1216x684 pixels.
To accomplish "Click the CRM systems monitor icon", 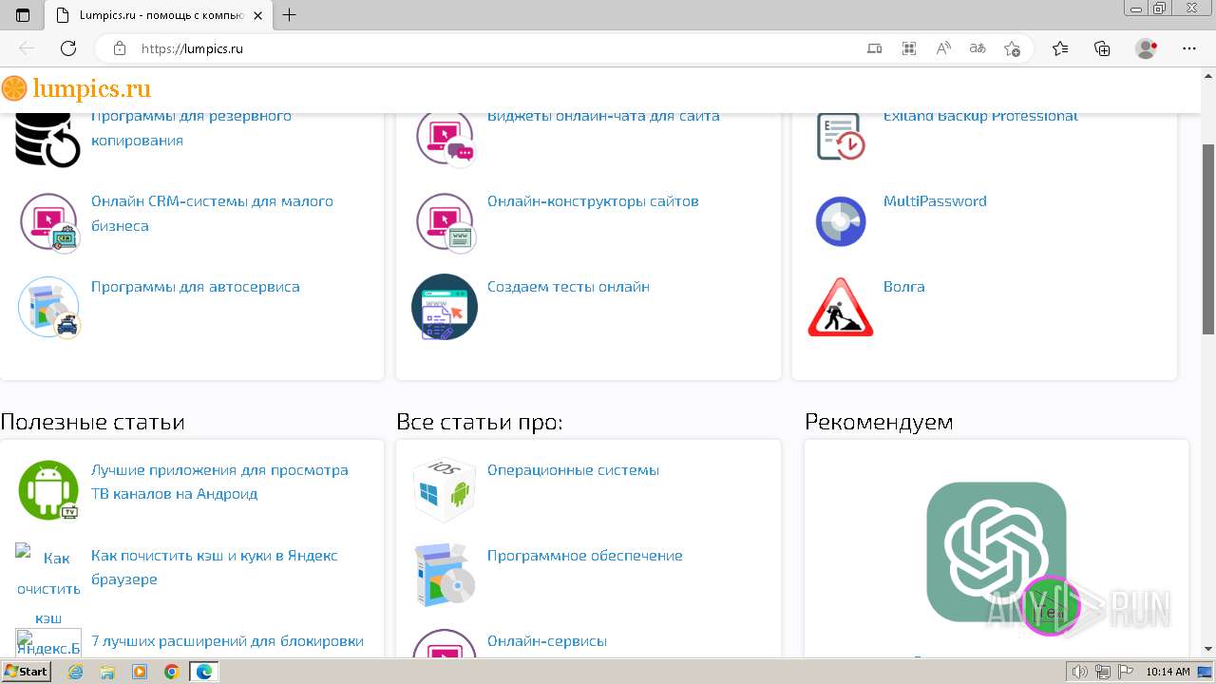I will tap(48, 222).
